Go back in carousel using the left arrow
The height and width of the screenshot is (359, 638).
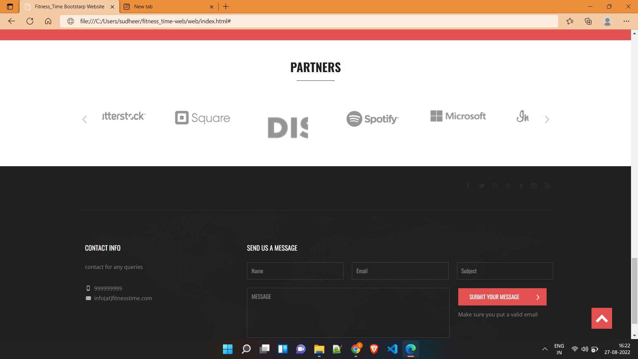[84, 119]
